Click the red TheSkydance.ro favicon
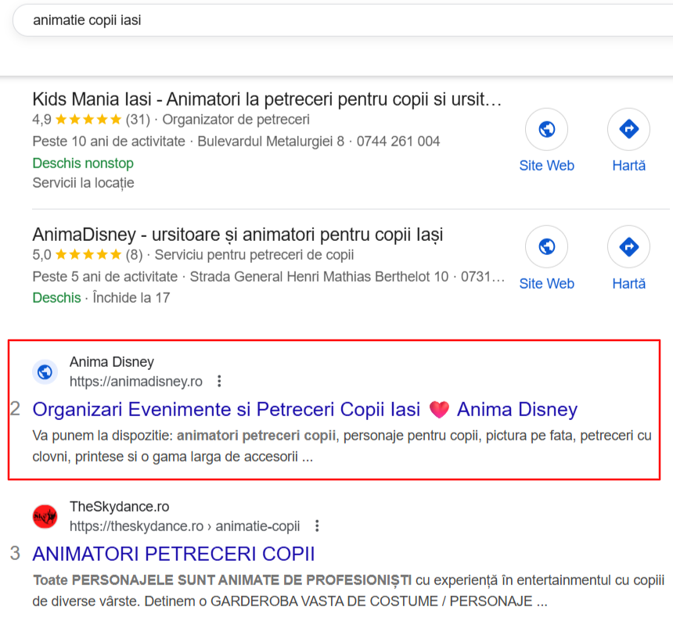 (x=45, y=516)
